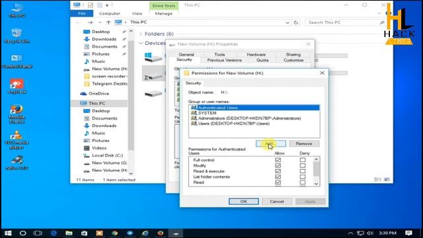Open the View ribbon tab
The width and height of the screenshot is (423, 238).
137,13
